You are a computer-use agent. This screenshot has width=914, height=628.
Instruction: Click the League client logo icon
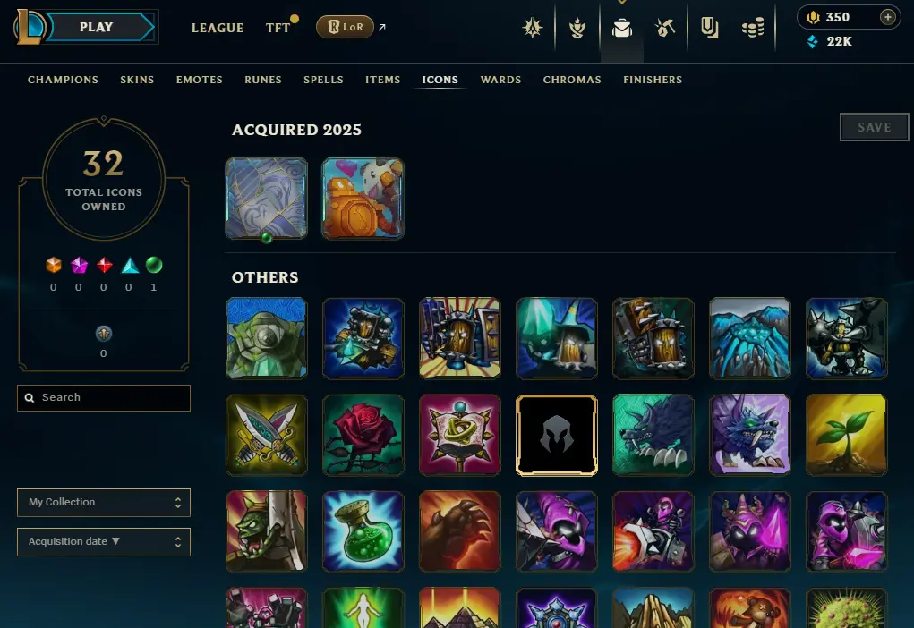(x=30, y=27)
